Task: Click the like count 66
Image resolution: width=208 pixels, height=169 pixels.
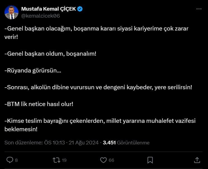Action: coord(112,160)
